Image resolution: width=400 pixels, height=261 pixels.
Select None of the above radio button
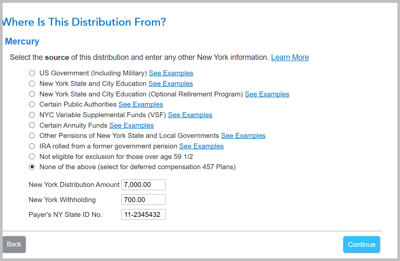[x=32, y=167]
